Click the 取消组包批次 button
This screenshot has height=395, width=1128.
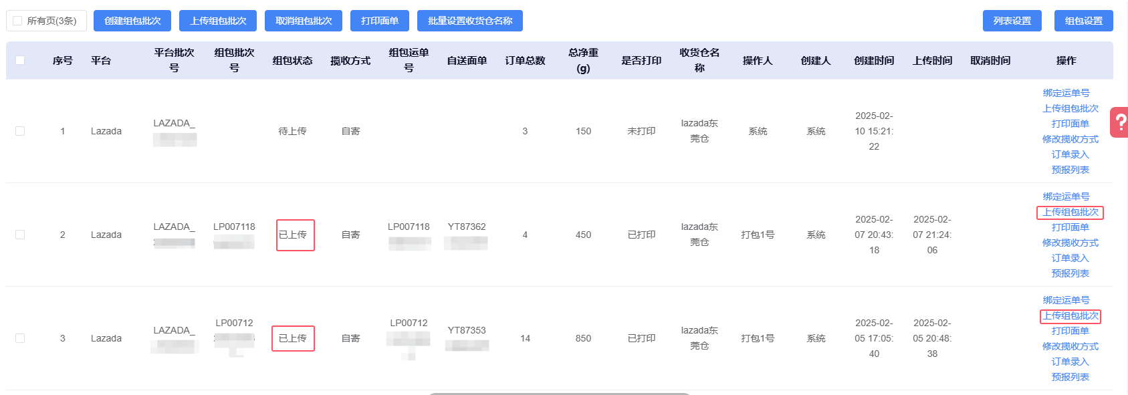[304, 21]
